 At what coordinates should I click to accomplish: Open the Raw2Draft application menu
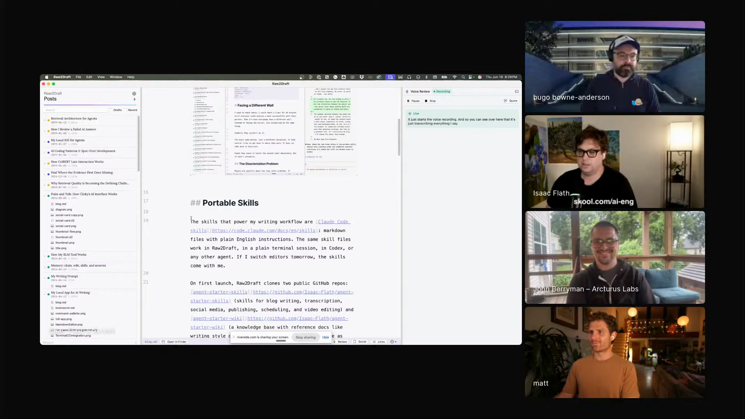pos(62,77)
